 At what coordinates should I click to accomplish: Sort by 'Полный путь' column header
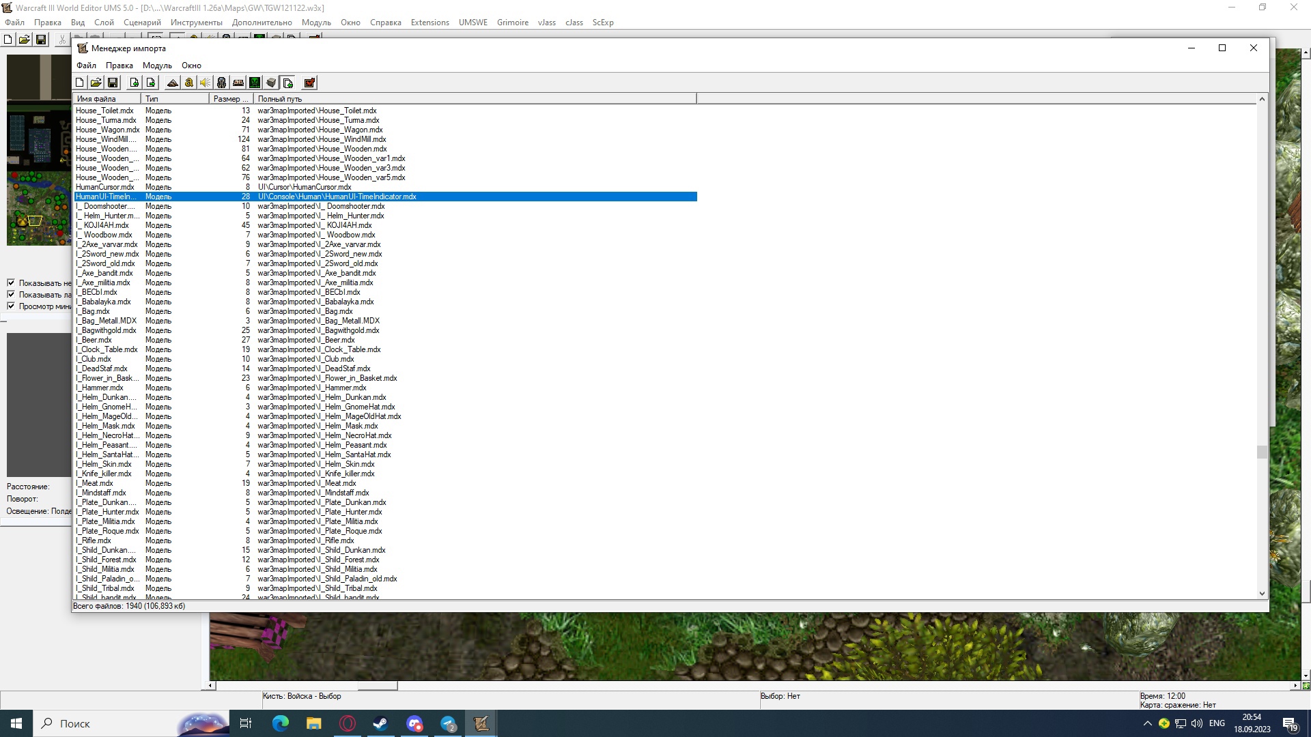(475, 99)
